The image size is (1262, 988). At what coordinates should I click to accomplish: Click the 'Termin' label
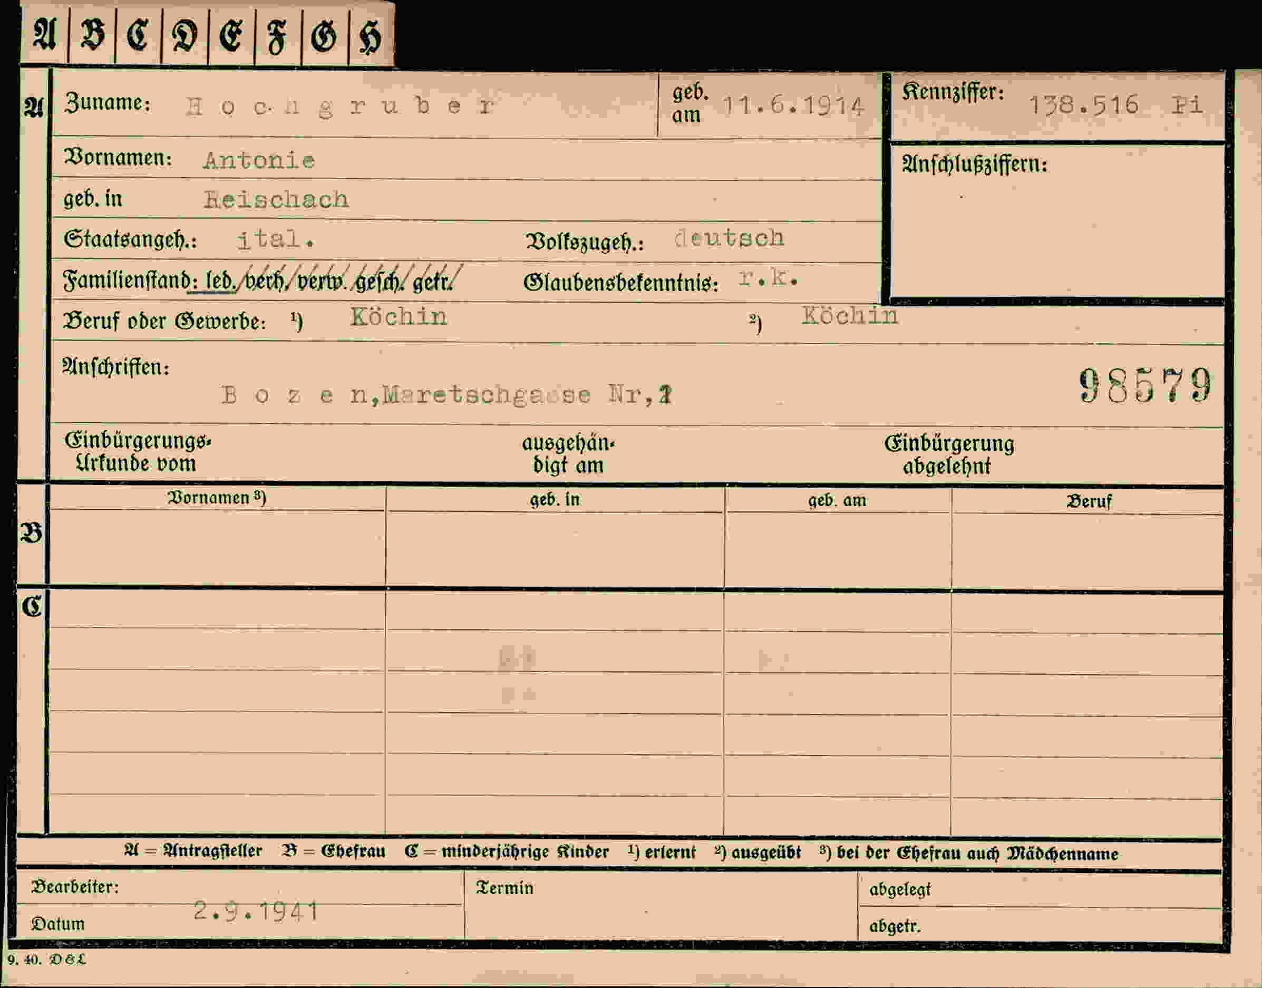504,888
